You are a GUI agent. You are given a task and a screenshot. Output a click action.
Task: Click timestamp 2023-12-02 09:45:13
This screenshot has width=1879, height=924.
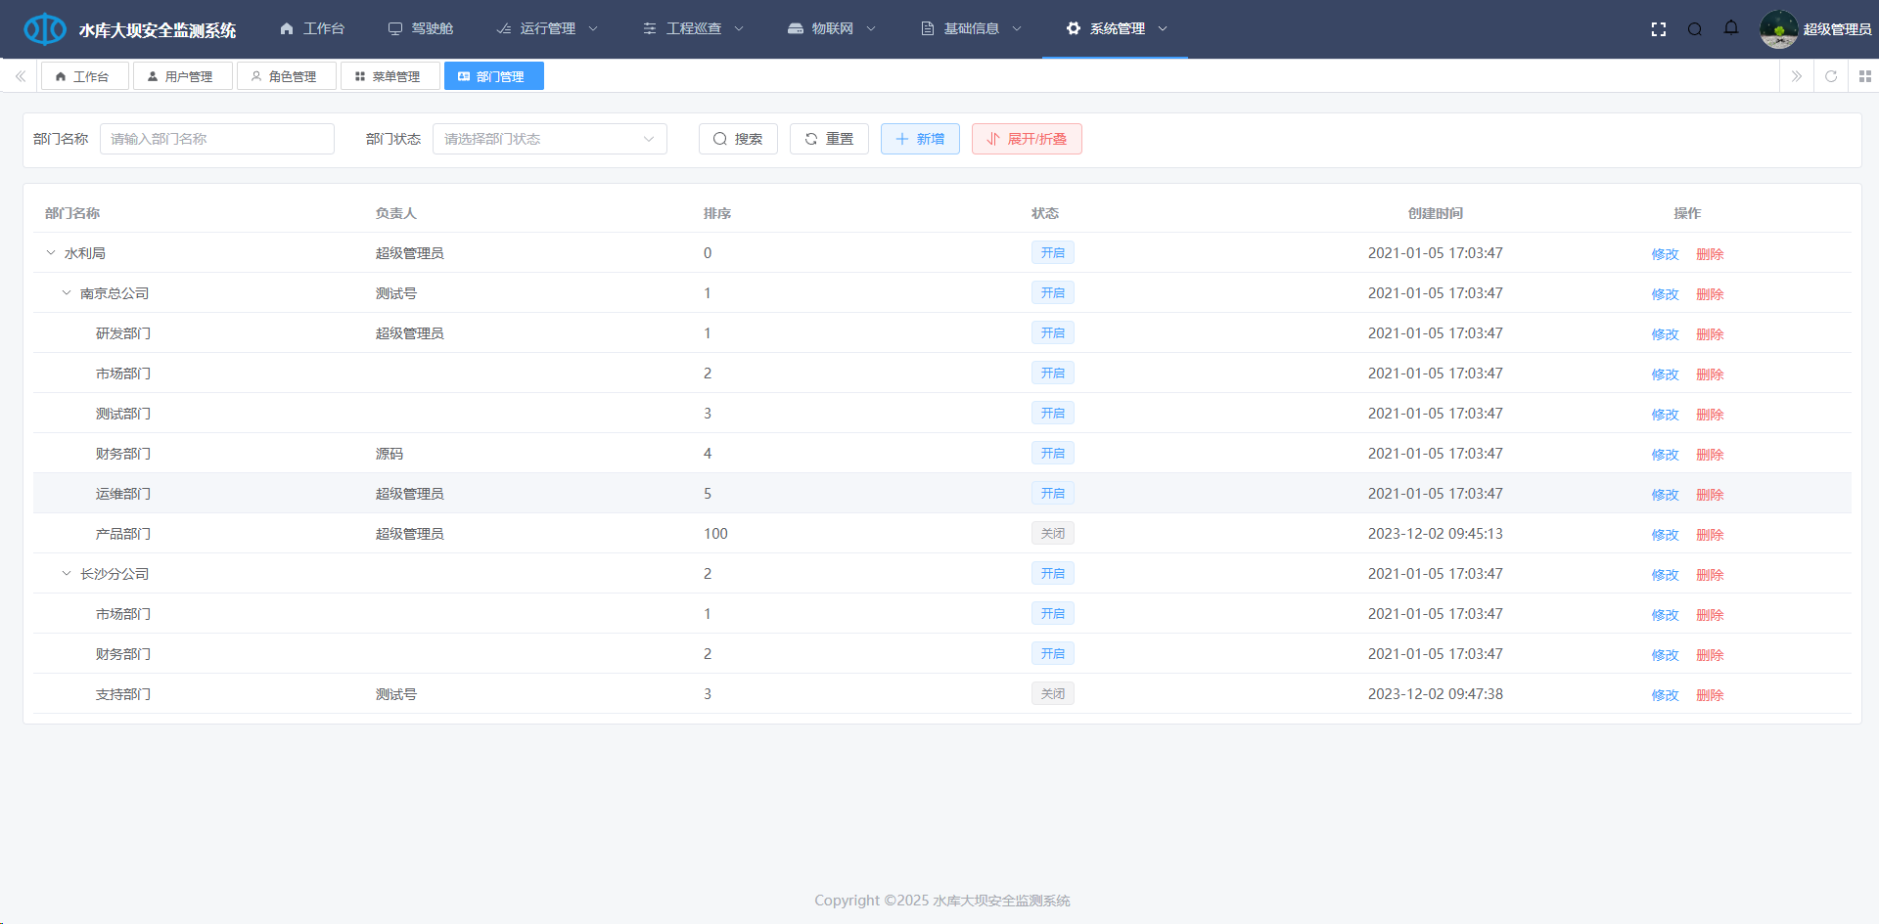click(x=1436, y=534)
